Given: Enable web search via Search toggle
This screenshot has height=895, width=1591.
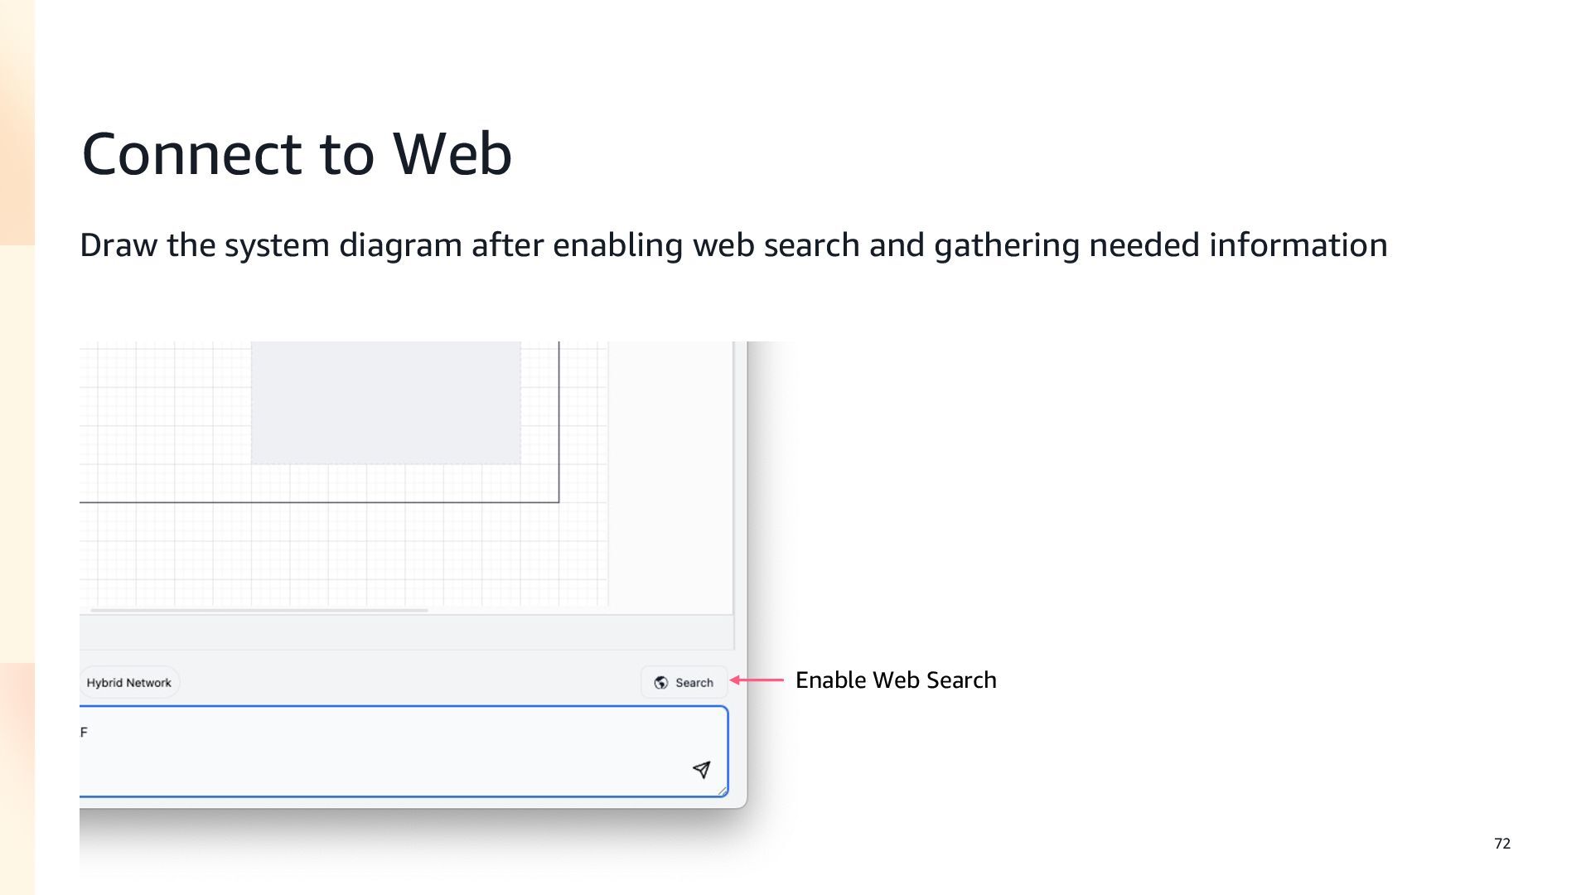Looking at the screenshot, I should (x=684, y=683).
